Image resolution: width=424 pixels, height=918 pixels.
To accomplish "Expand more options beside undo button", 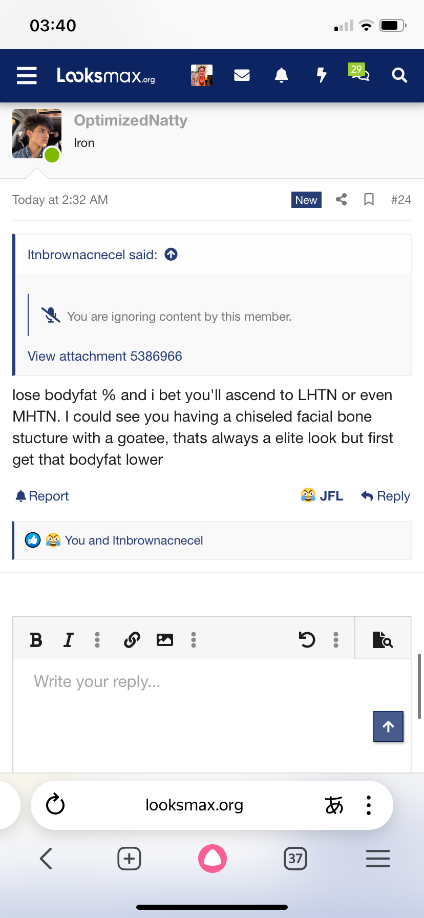I will coord(336,639).
